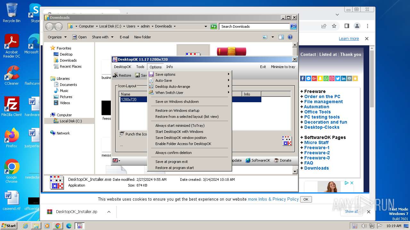Click New folder in Explorer toolbar
The height and width of the screenshot is (230, 410).
tap(143, 37)
